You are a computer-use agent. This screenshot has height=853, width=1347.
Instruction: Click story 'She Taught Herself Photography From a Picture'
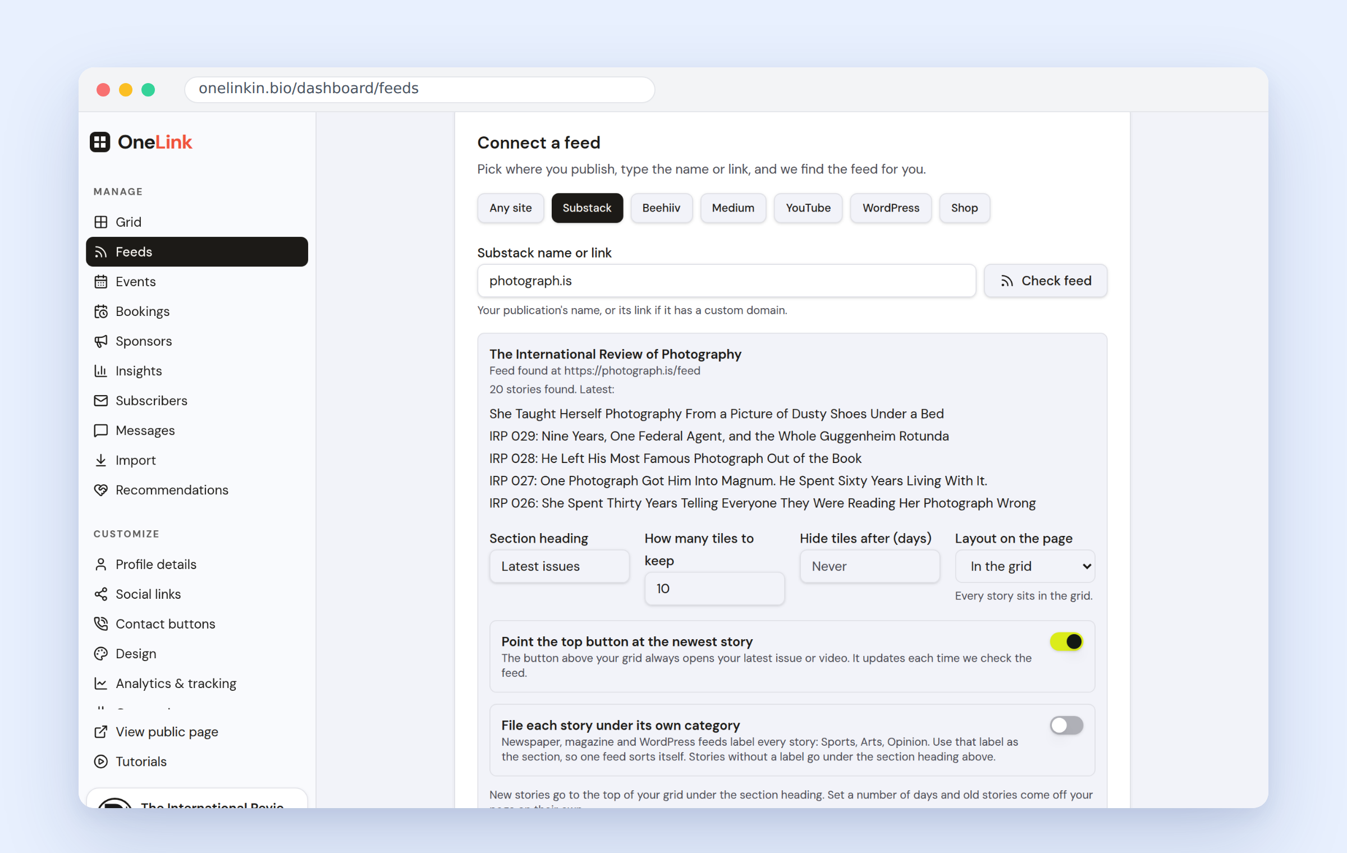[716, 414]
